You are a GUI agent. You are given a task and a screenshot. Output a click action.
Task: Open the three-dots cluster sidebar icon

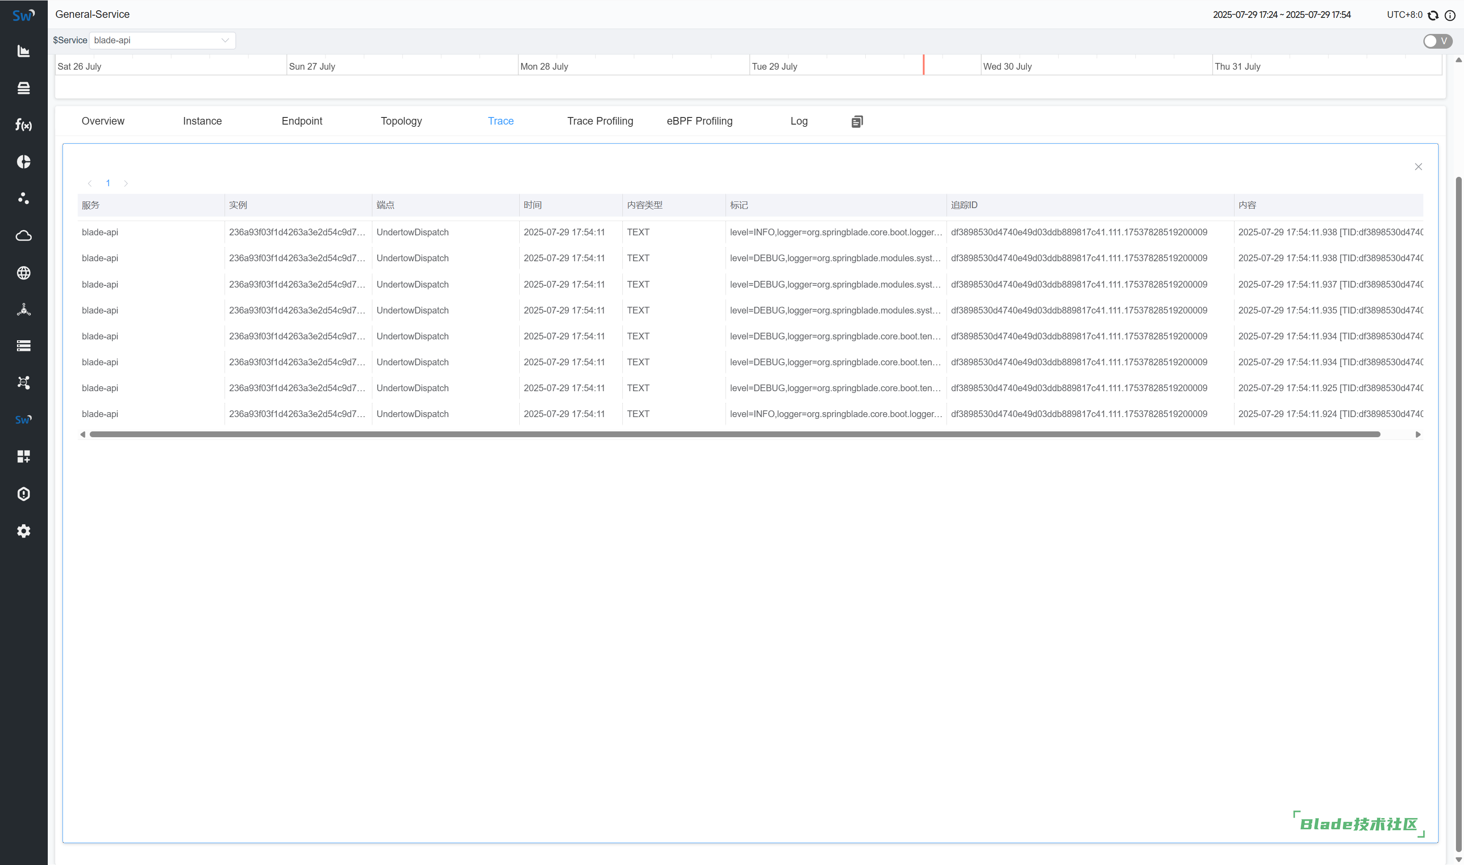point(23,198)
